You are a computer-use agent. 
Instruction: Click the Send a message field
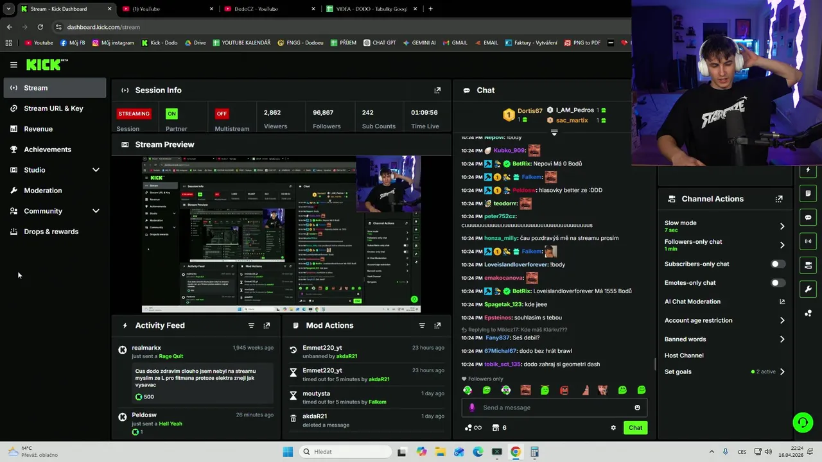coord(554,407)
